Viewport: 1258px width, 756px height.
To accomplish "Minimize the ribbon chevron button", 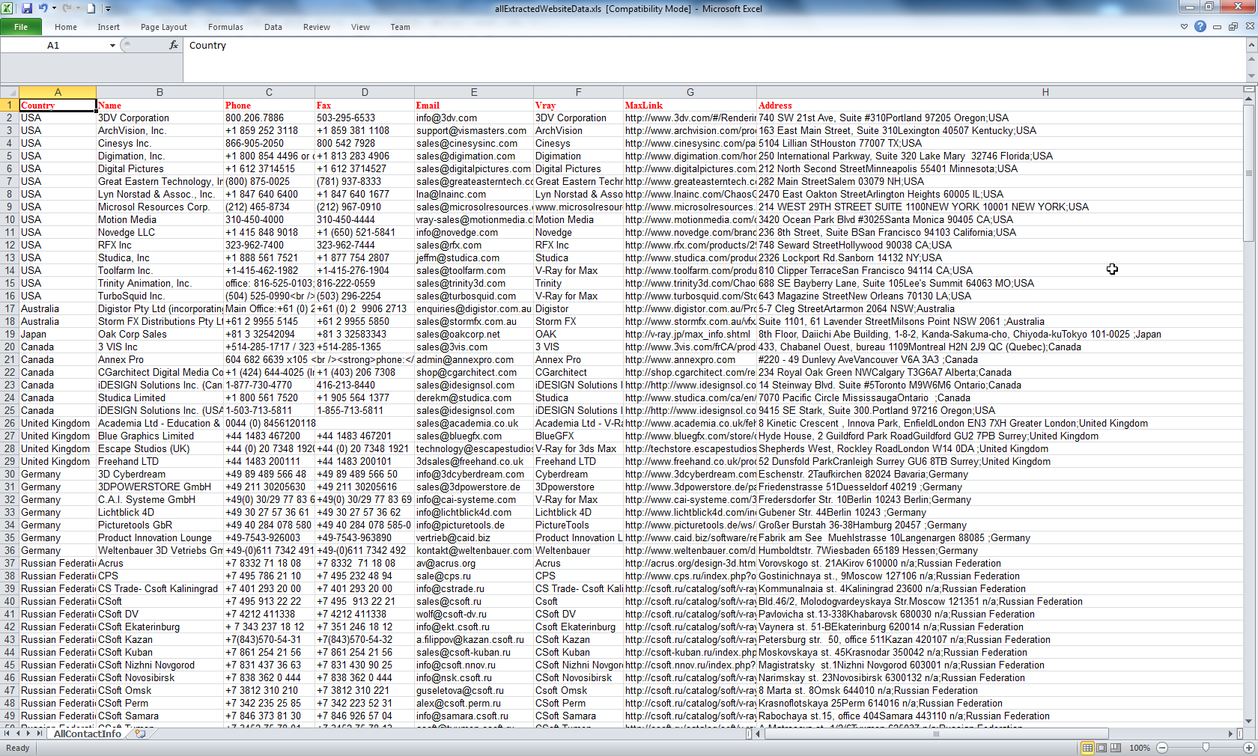I will click(1184, 26).
